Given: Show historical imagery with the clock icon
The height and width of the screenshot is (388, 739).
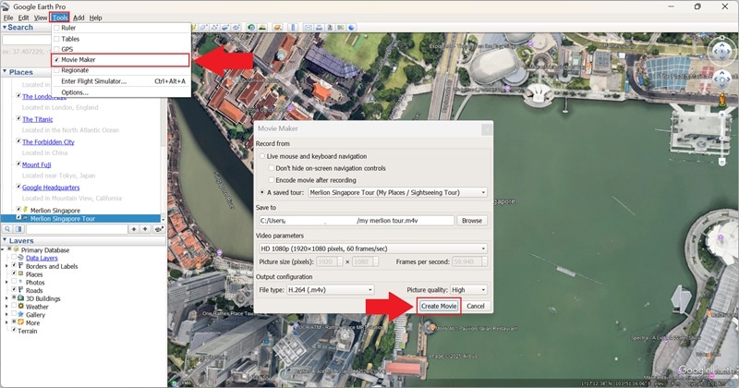Looking at the screenshot, I should coord(251,28).
